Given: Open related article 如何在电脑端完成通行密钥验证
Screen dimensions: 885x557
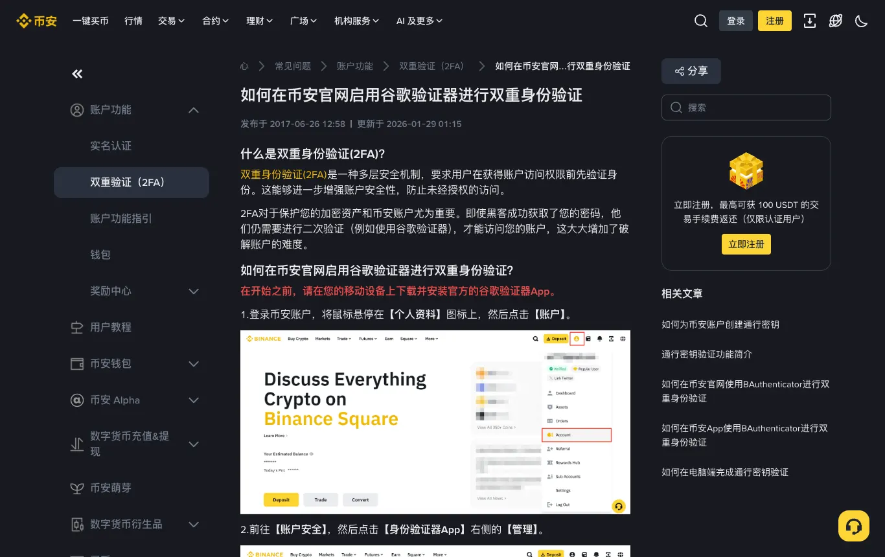Looking at the screenshot, I should pyautogui.click(x=725, y=472).
